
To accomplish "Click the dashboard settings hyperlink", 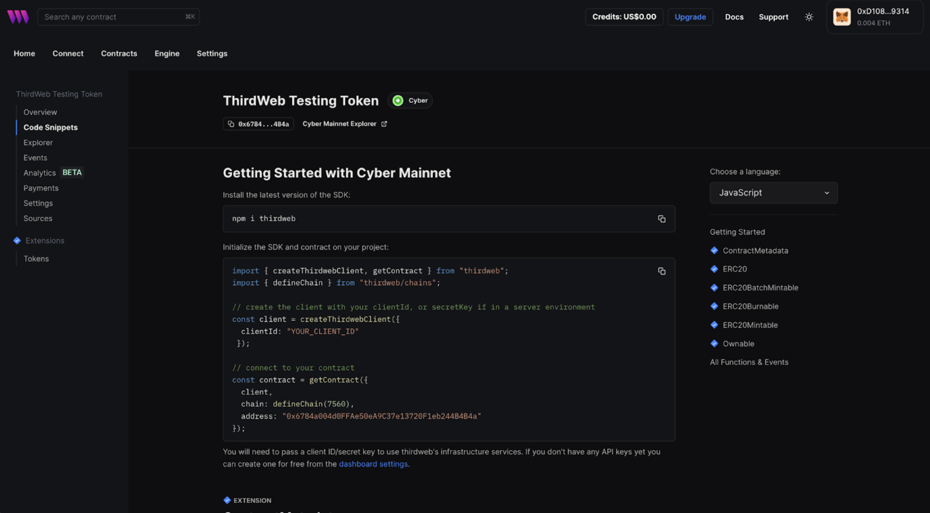I will click(x=373, y=463).
